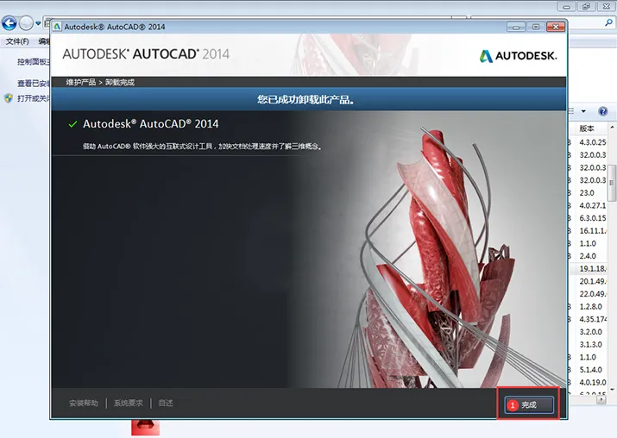Open the 安装帮助 link
The image size is (617, 438).
84,403
